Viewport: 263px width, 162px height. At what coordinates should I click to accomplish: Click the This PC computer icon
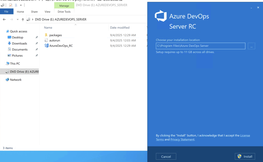click(x=7, y=63)
